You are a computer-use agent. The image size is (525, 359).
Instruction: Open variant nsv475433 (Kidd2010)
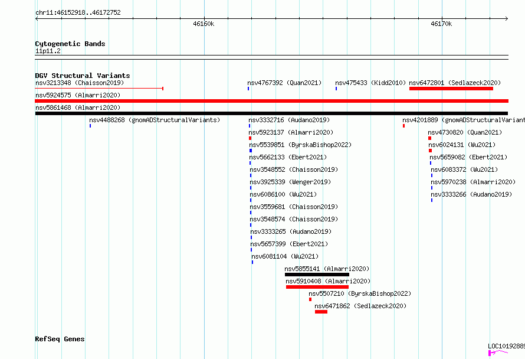[370, 83]
